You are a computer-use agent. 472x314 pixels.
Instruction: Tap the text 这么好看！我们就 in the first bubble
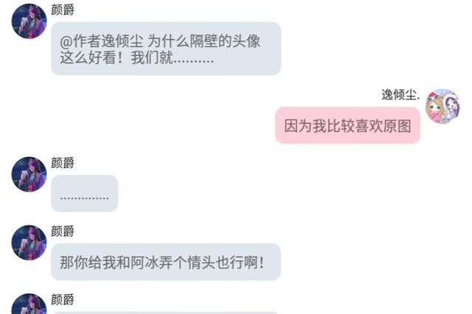(117, 57)
